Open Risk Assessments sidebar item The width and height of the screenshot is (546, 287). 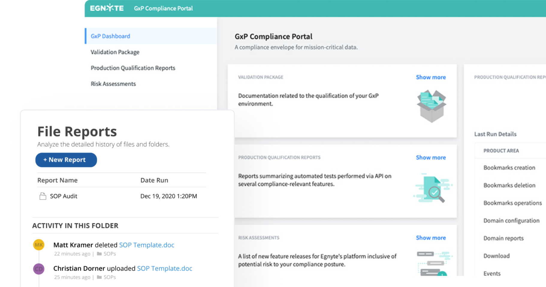tap(113, 84)
